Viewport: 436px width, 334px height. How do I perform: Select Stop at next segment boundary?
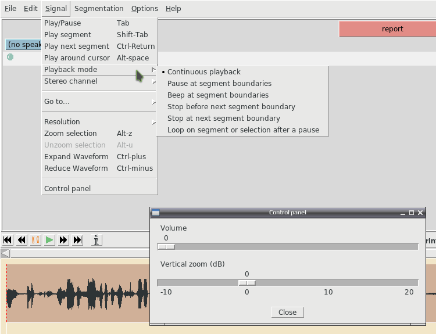[242, 118]
